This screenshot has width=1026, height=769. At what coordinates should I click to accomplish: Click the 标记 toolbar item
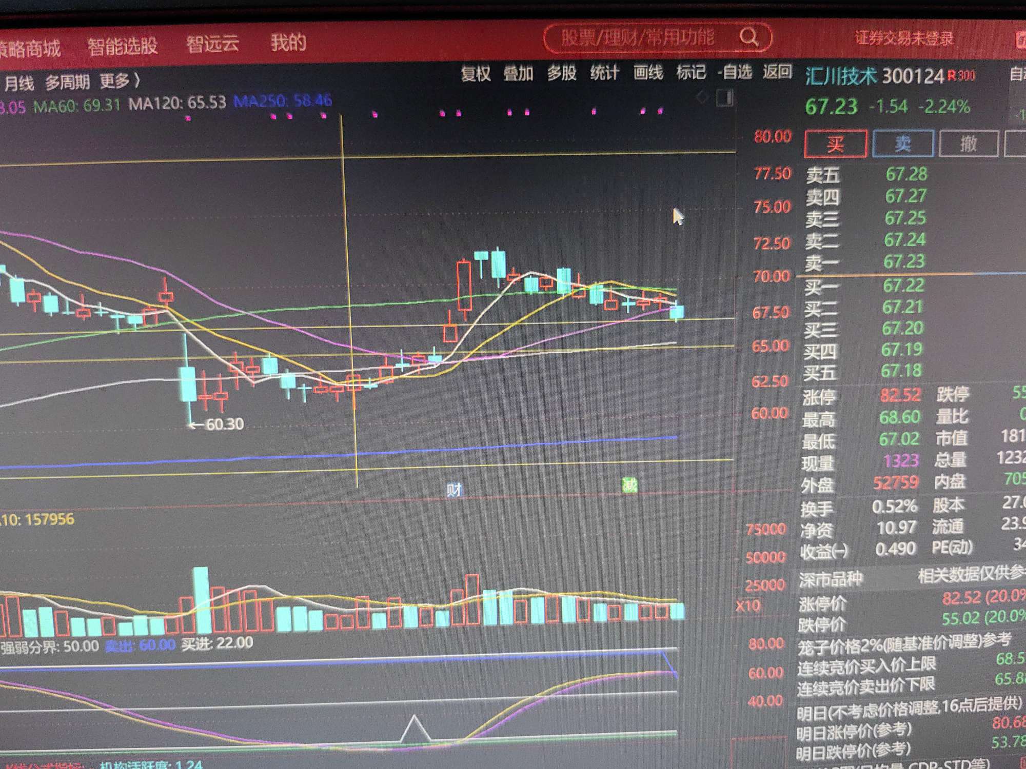click(691, 72)
